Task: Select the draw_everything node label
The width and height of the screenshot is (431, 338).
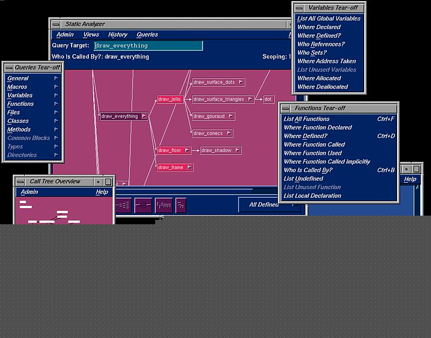Action: point(120,116)
